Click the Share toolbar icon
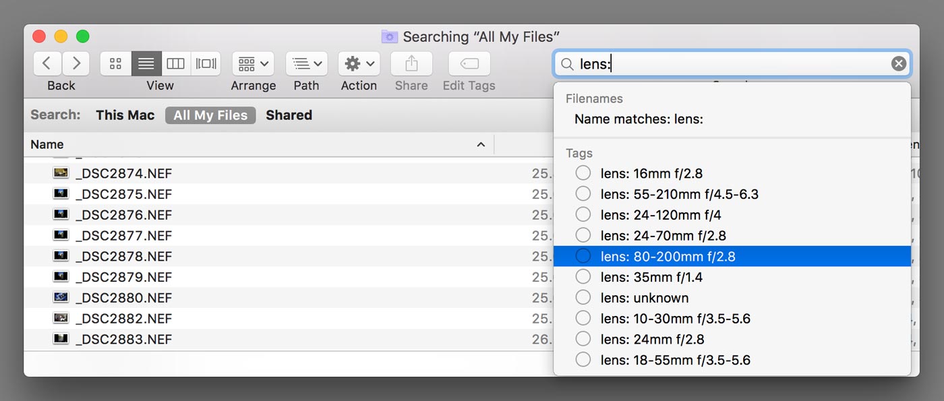This screenshot has height=401, width=944. [x=411, y=63]
